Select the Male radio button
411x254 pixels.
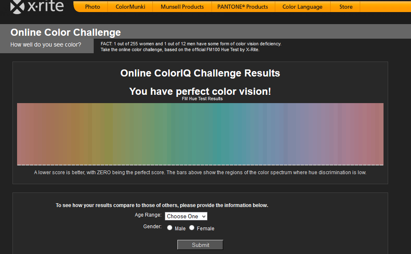(x=169, y=228)
